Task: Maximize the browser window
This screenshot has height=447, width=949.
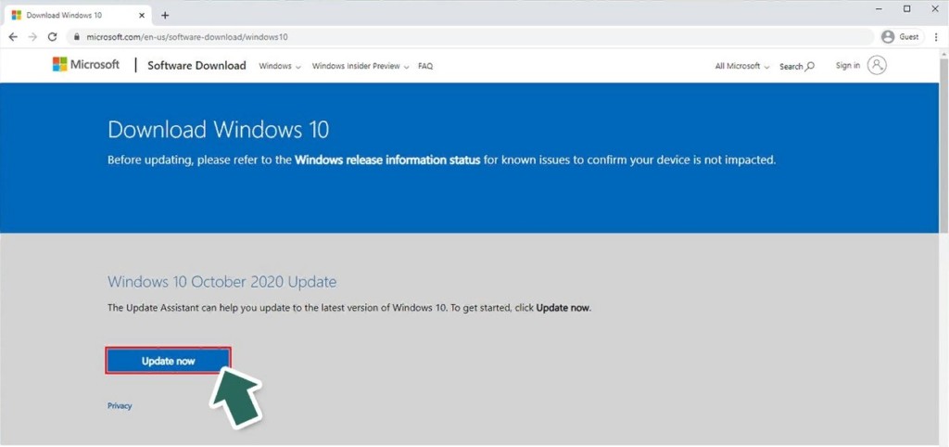Action: [x=906, y=8]
